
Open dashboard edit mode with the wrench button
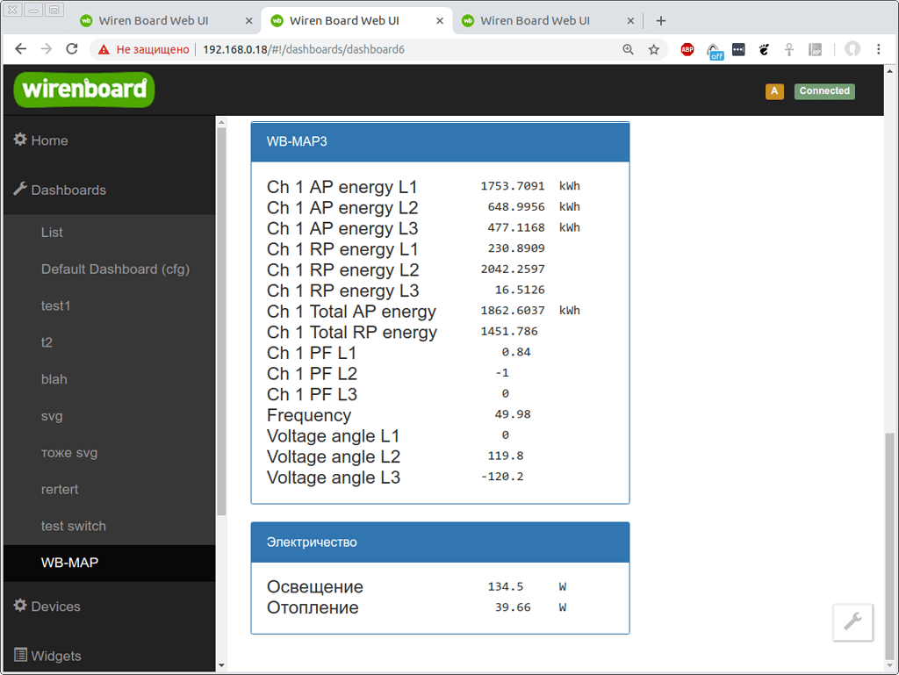[852, 622]
